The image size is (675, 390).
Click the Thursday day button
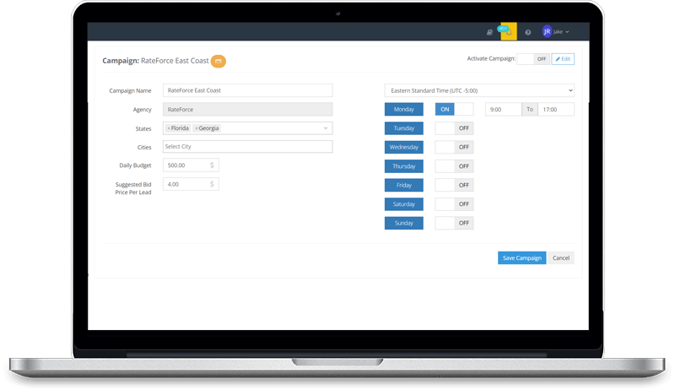click(404, 166)
